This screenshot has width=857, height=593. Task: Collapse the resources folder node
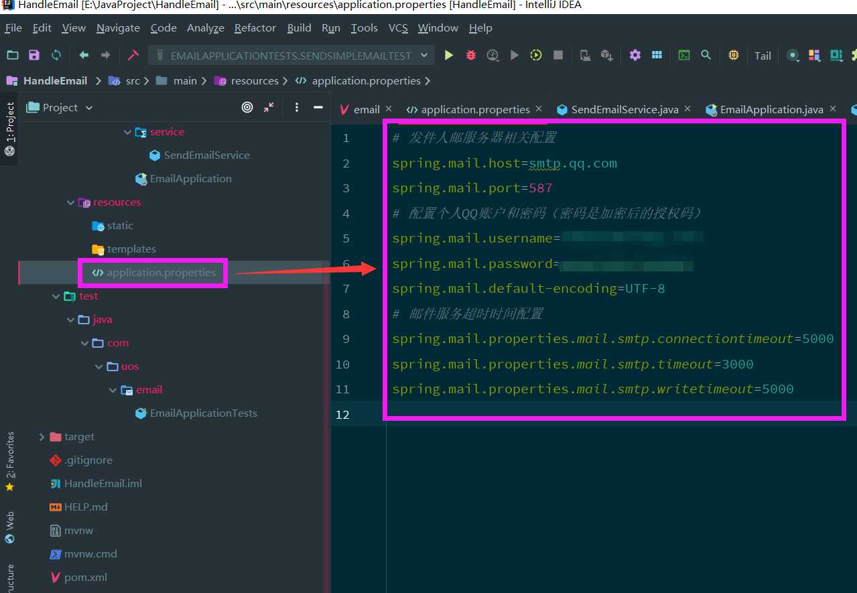click(70, 202)
